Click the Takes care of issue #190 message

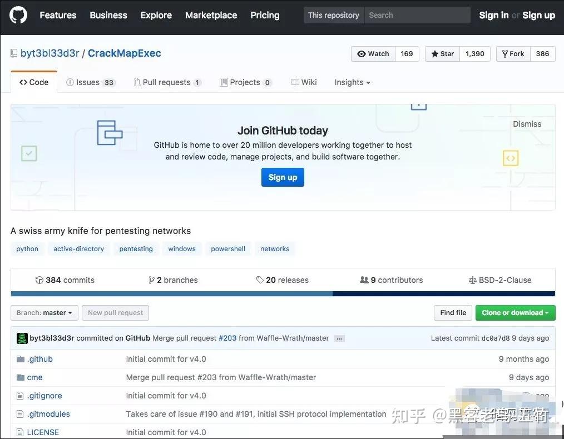(256, 414)
